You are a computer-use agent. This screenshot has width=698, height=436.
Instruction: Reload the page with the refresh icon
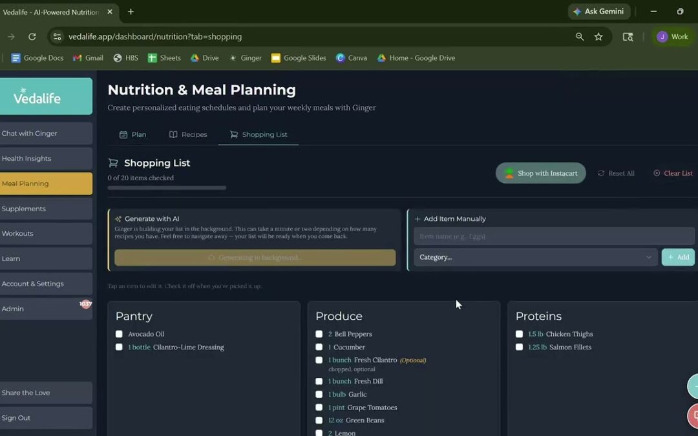click(32, 37)
